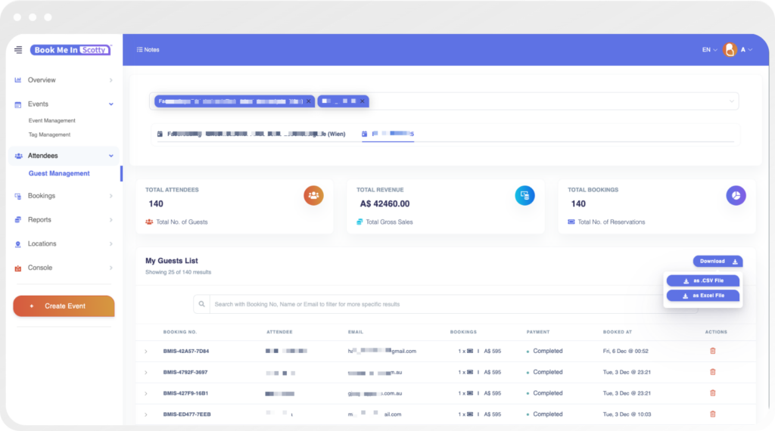775x431 pixels.
Task: Open Event Management in sidebar
Action: (52, 120)
